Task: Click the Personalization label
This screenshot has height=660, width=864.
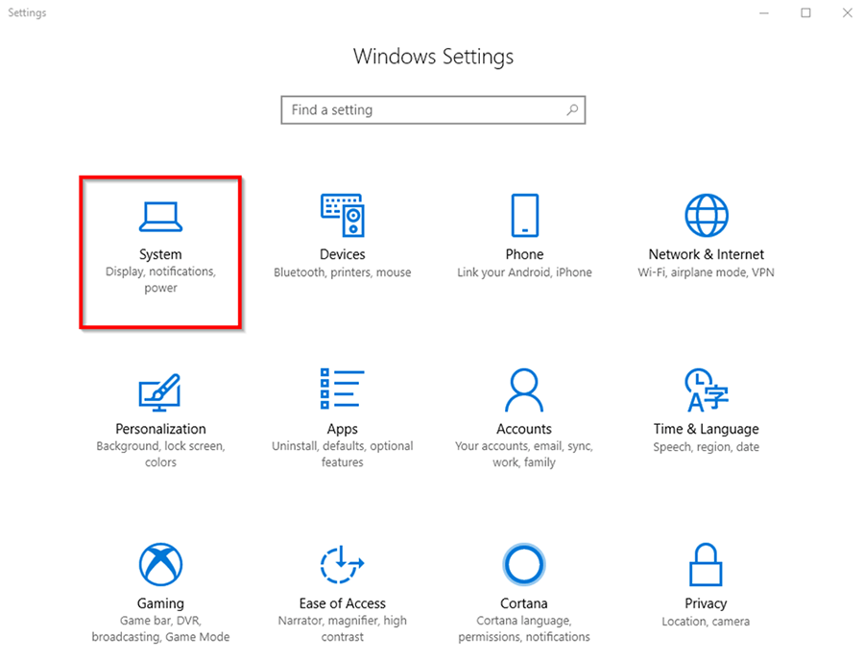Action: click(x=160, y=429)
